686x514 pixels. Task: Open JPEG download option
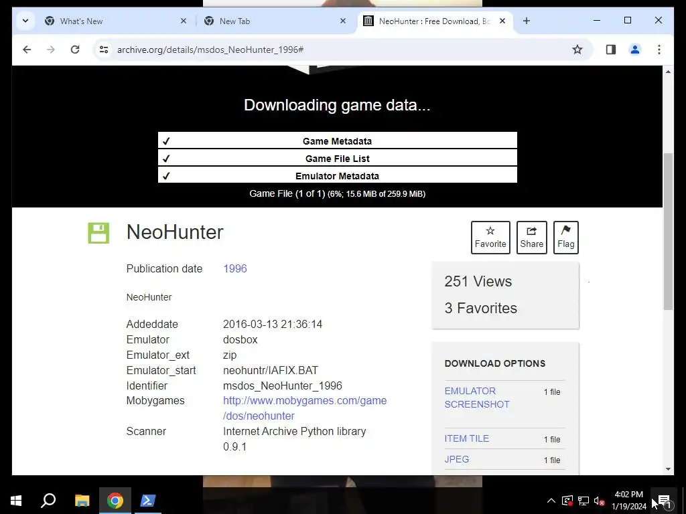[457, 459]
